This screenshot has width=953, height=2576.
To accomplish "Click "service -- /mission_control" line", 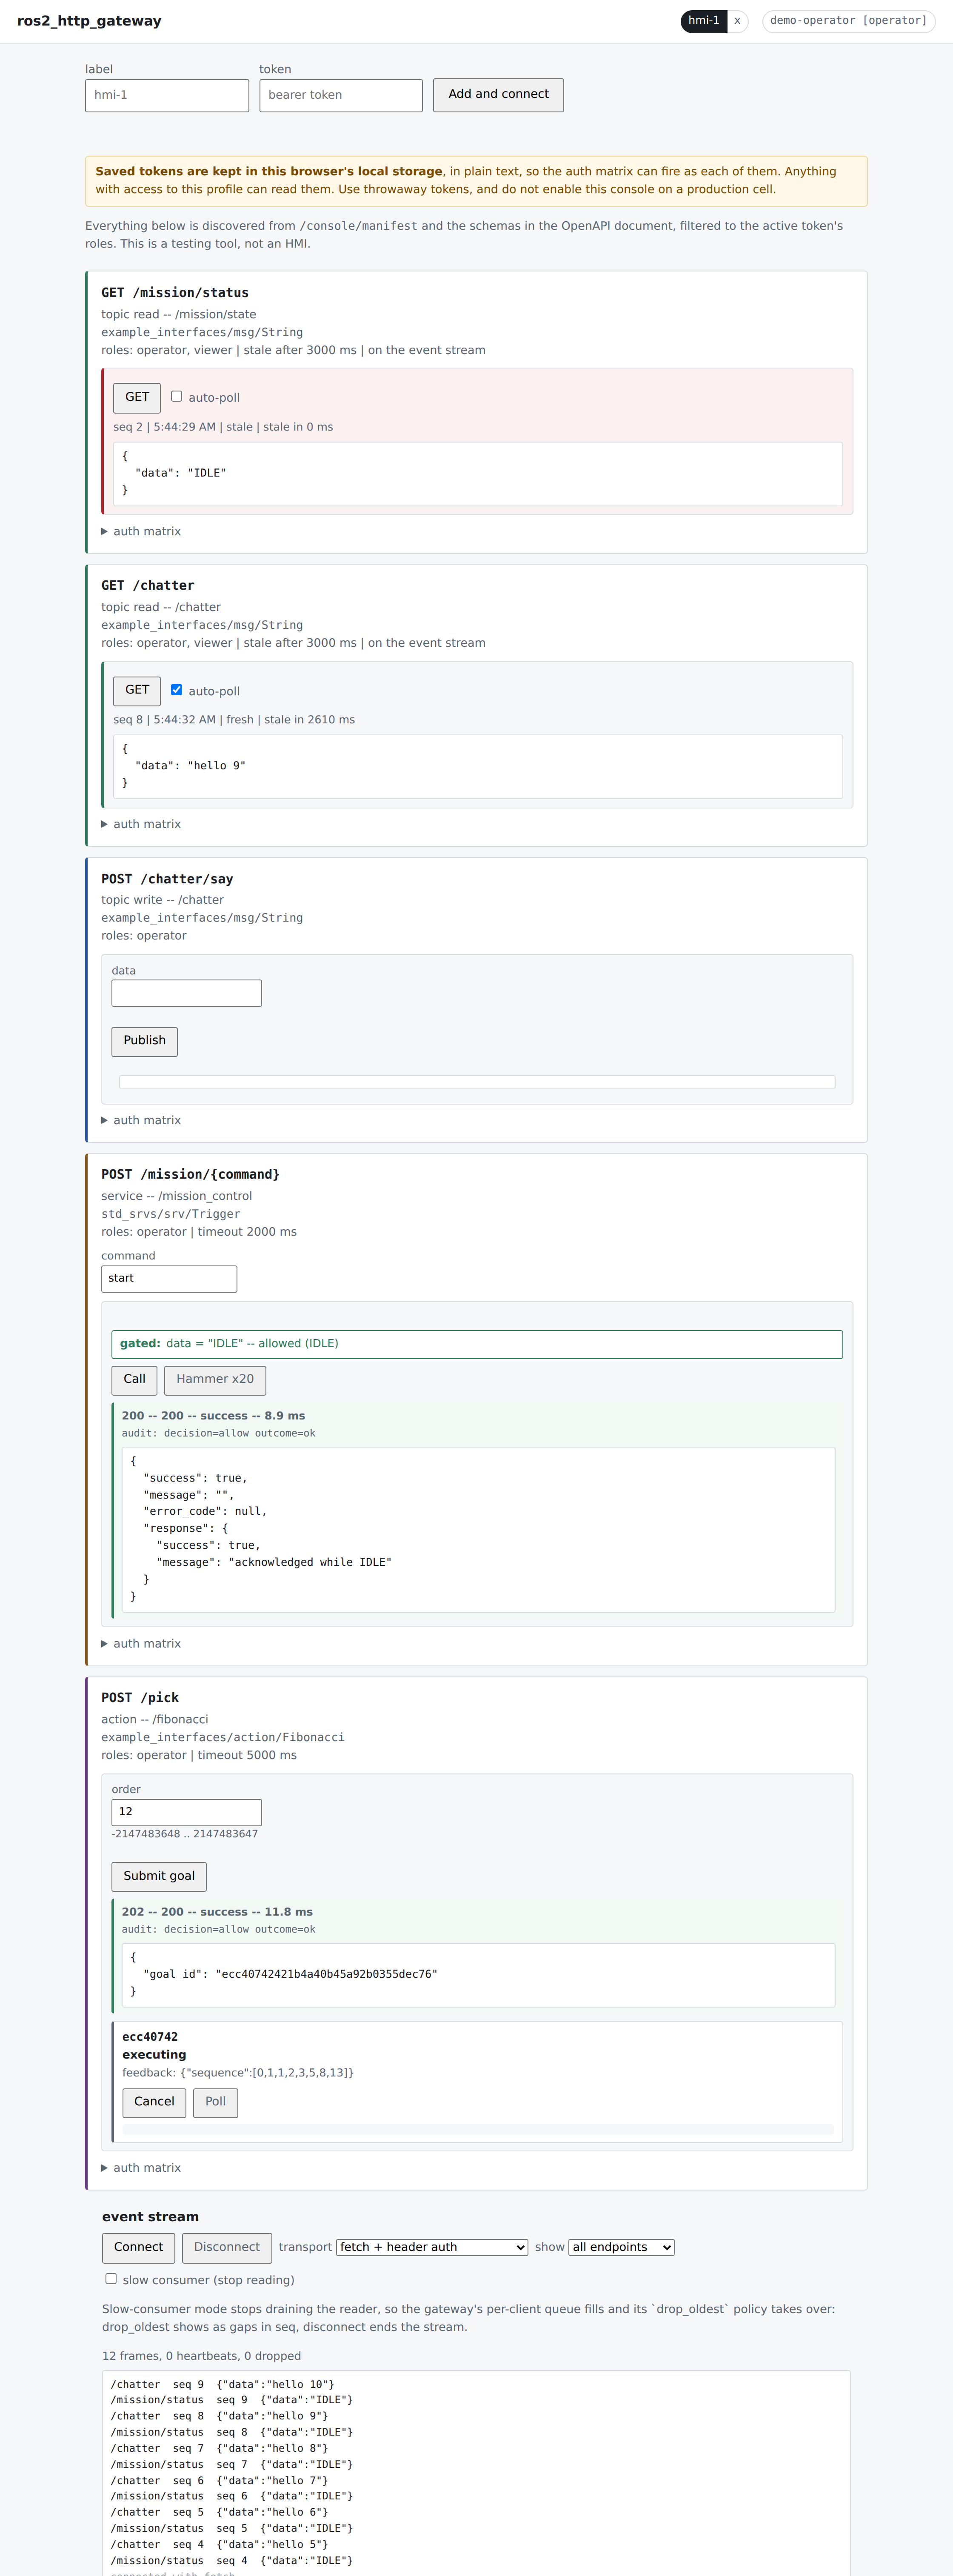I will (176, 1196).
